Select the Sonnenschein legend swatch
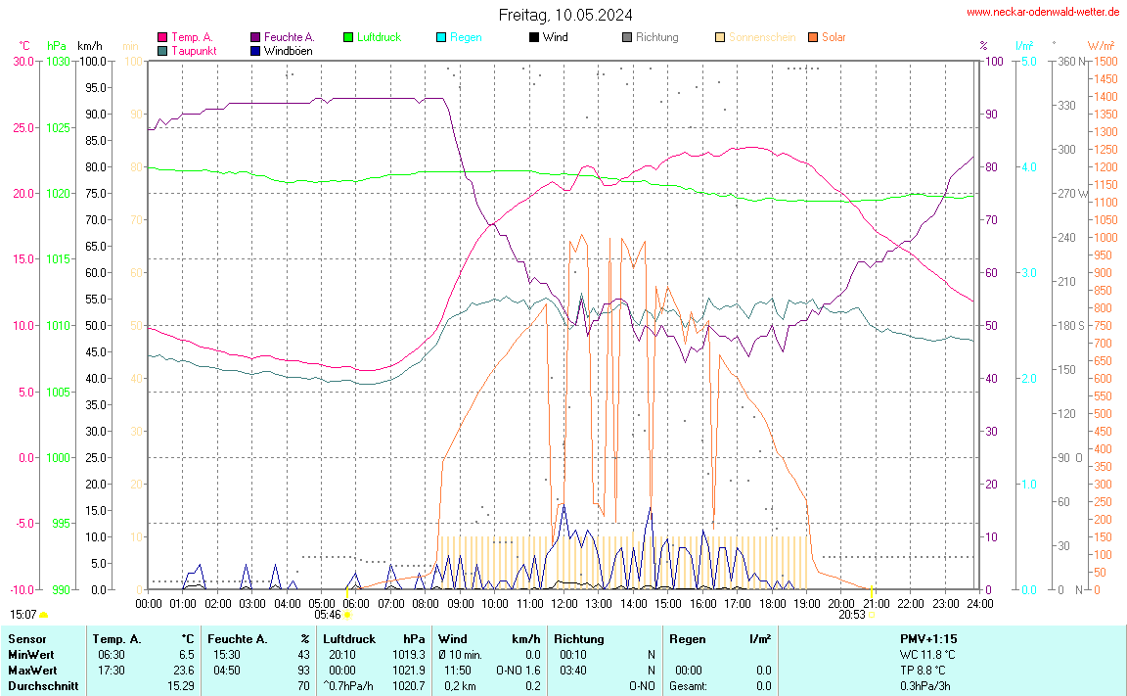The height and width of the screenshot is (696, 1127). [x=720, y=38]
